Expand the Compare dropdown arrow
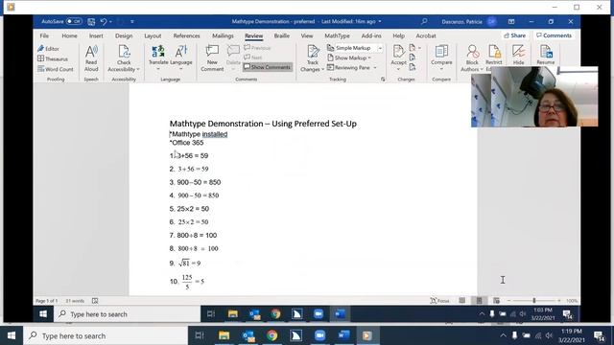Screen dimensions: 614x345 click(441, 69)
